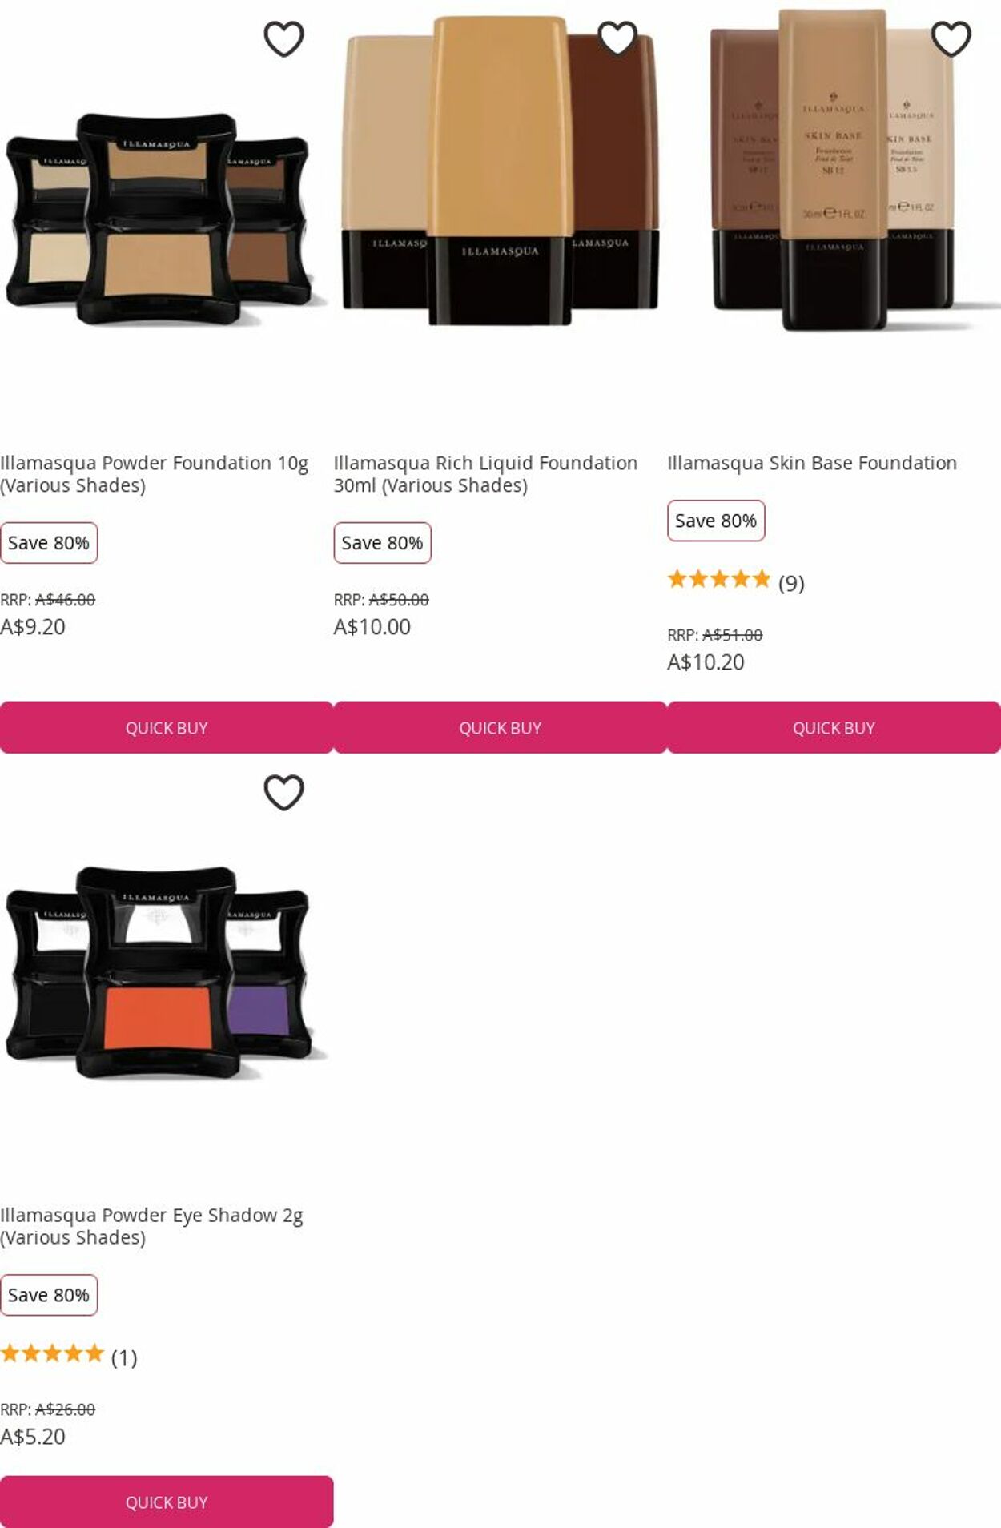Quick buy Illamasqua Powder Foundation

click(167, 727)
